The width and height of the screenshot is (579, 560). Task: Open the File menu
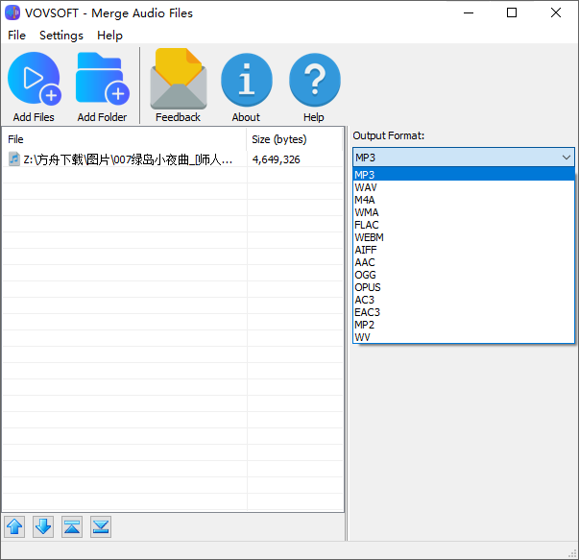pos(16,36)
